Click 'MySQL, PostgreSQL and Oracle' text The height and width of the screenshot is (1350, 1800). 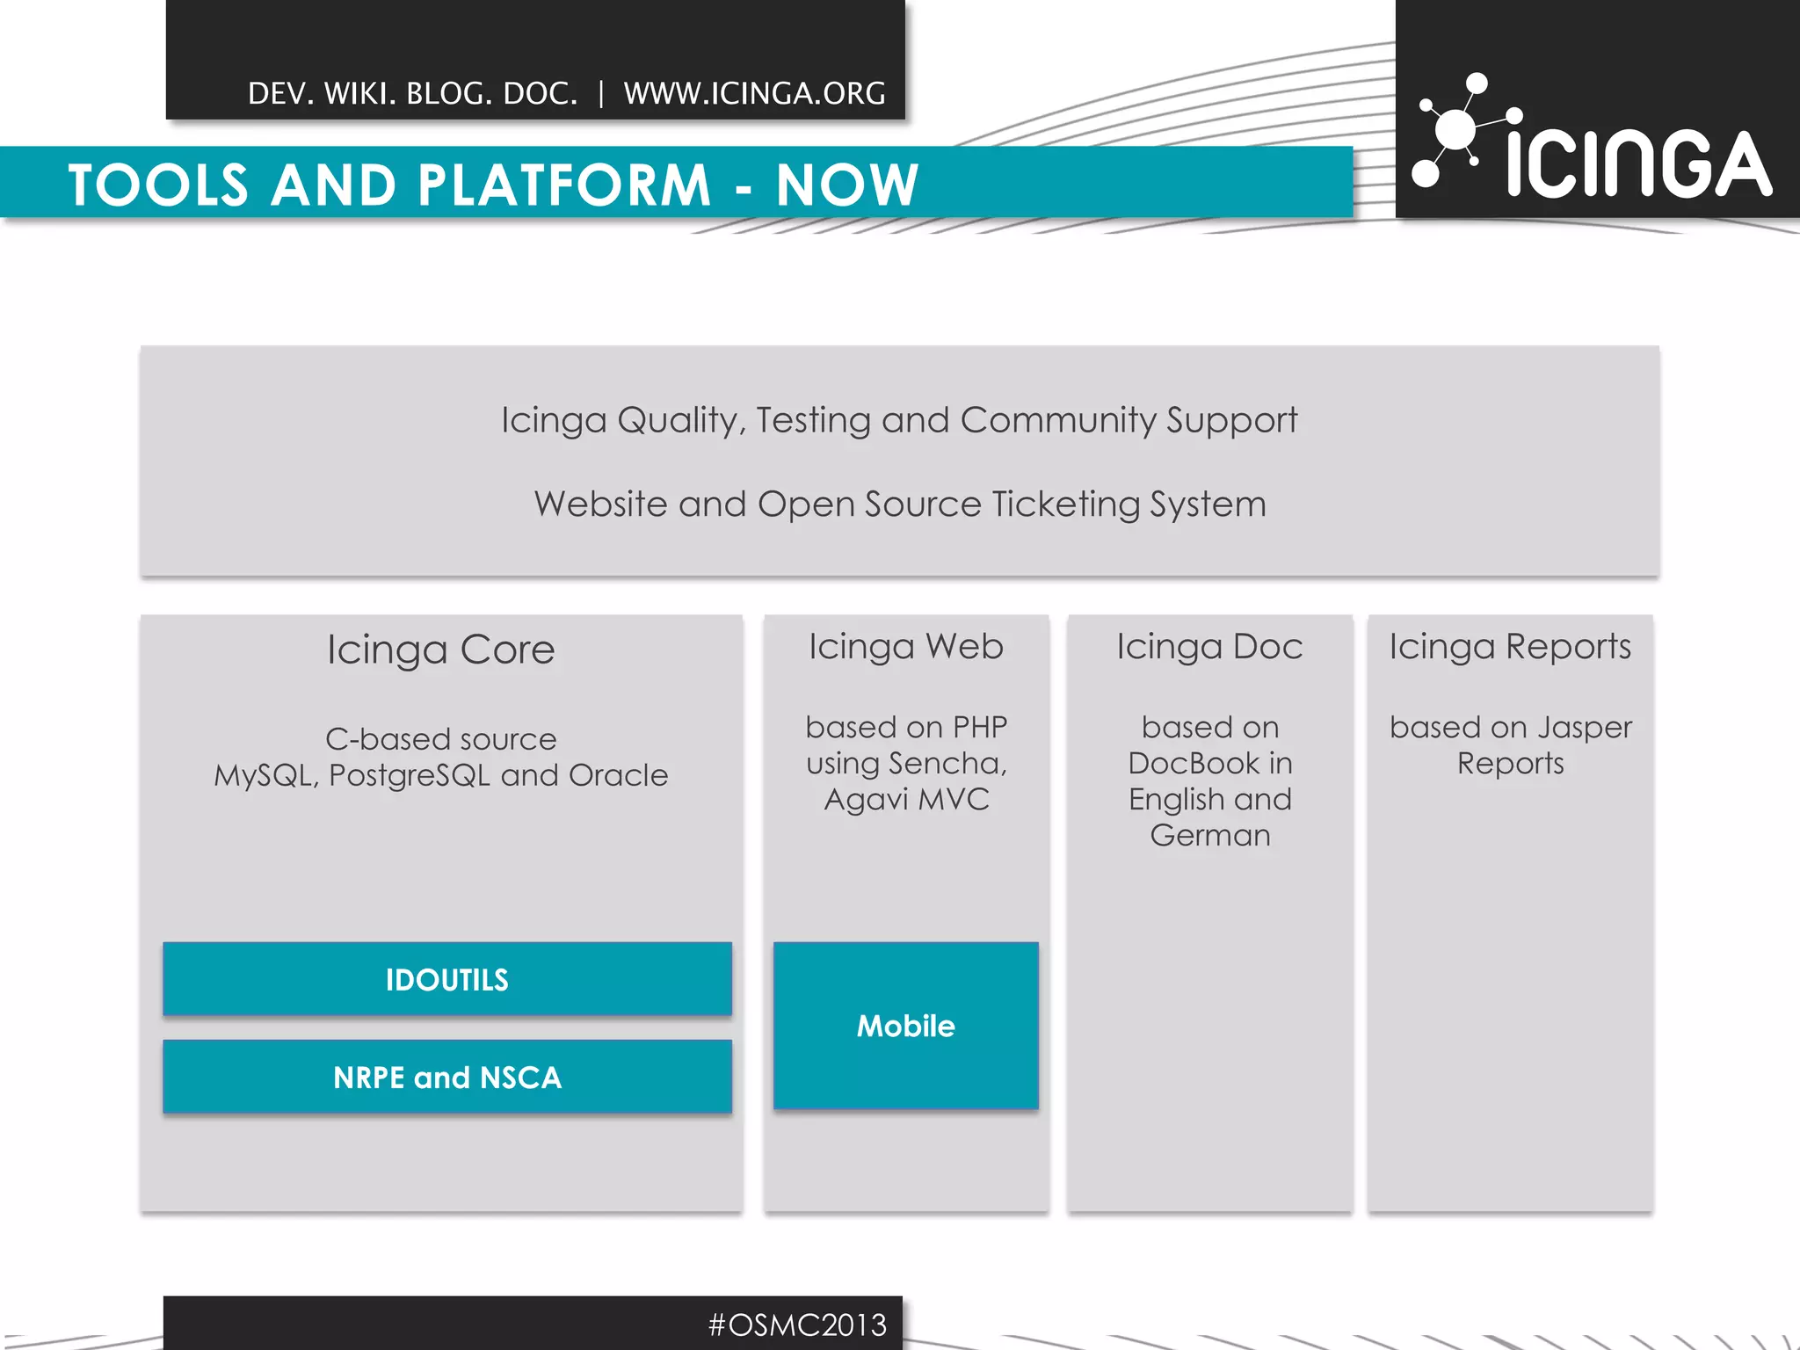pyautogui.click(x=441, y=775)
